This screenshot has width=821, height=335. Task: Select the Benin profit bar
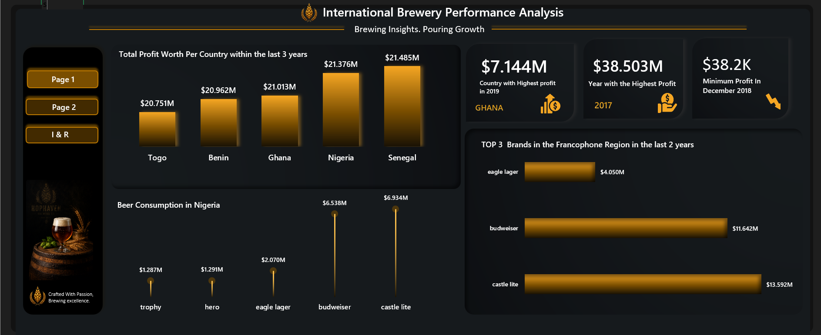pos(218,123)
